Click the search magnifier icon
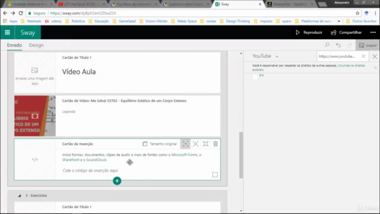This screenshot has height=214, width=380. 327,45
